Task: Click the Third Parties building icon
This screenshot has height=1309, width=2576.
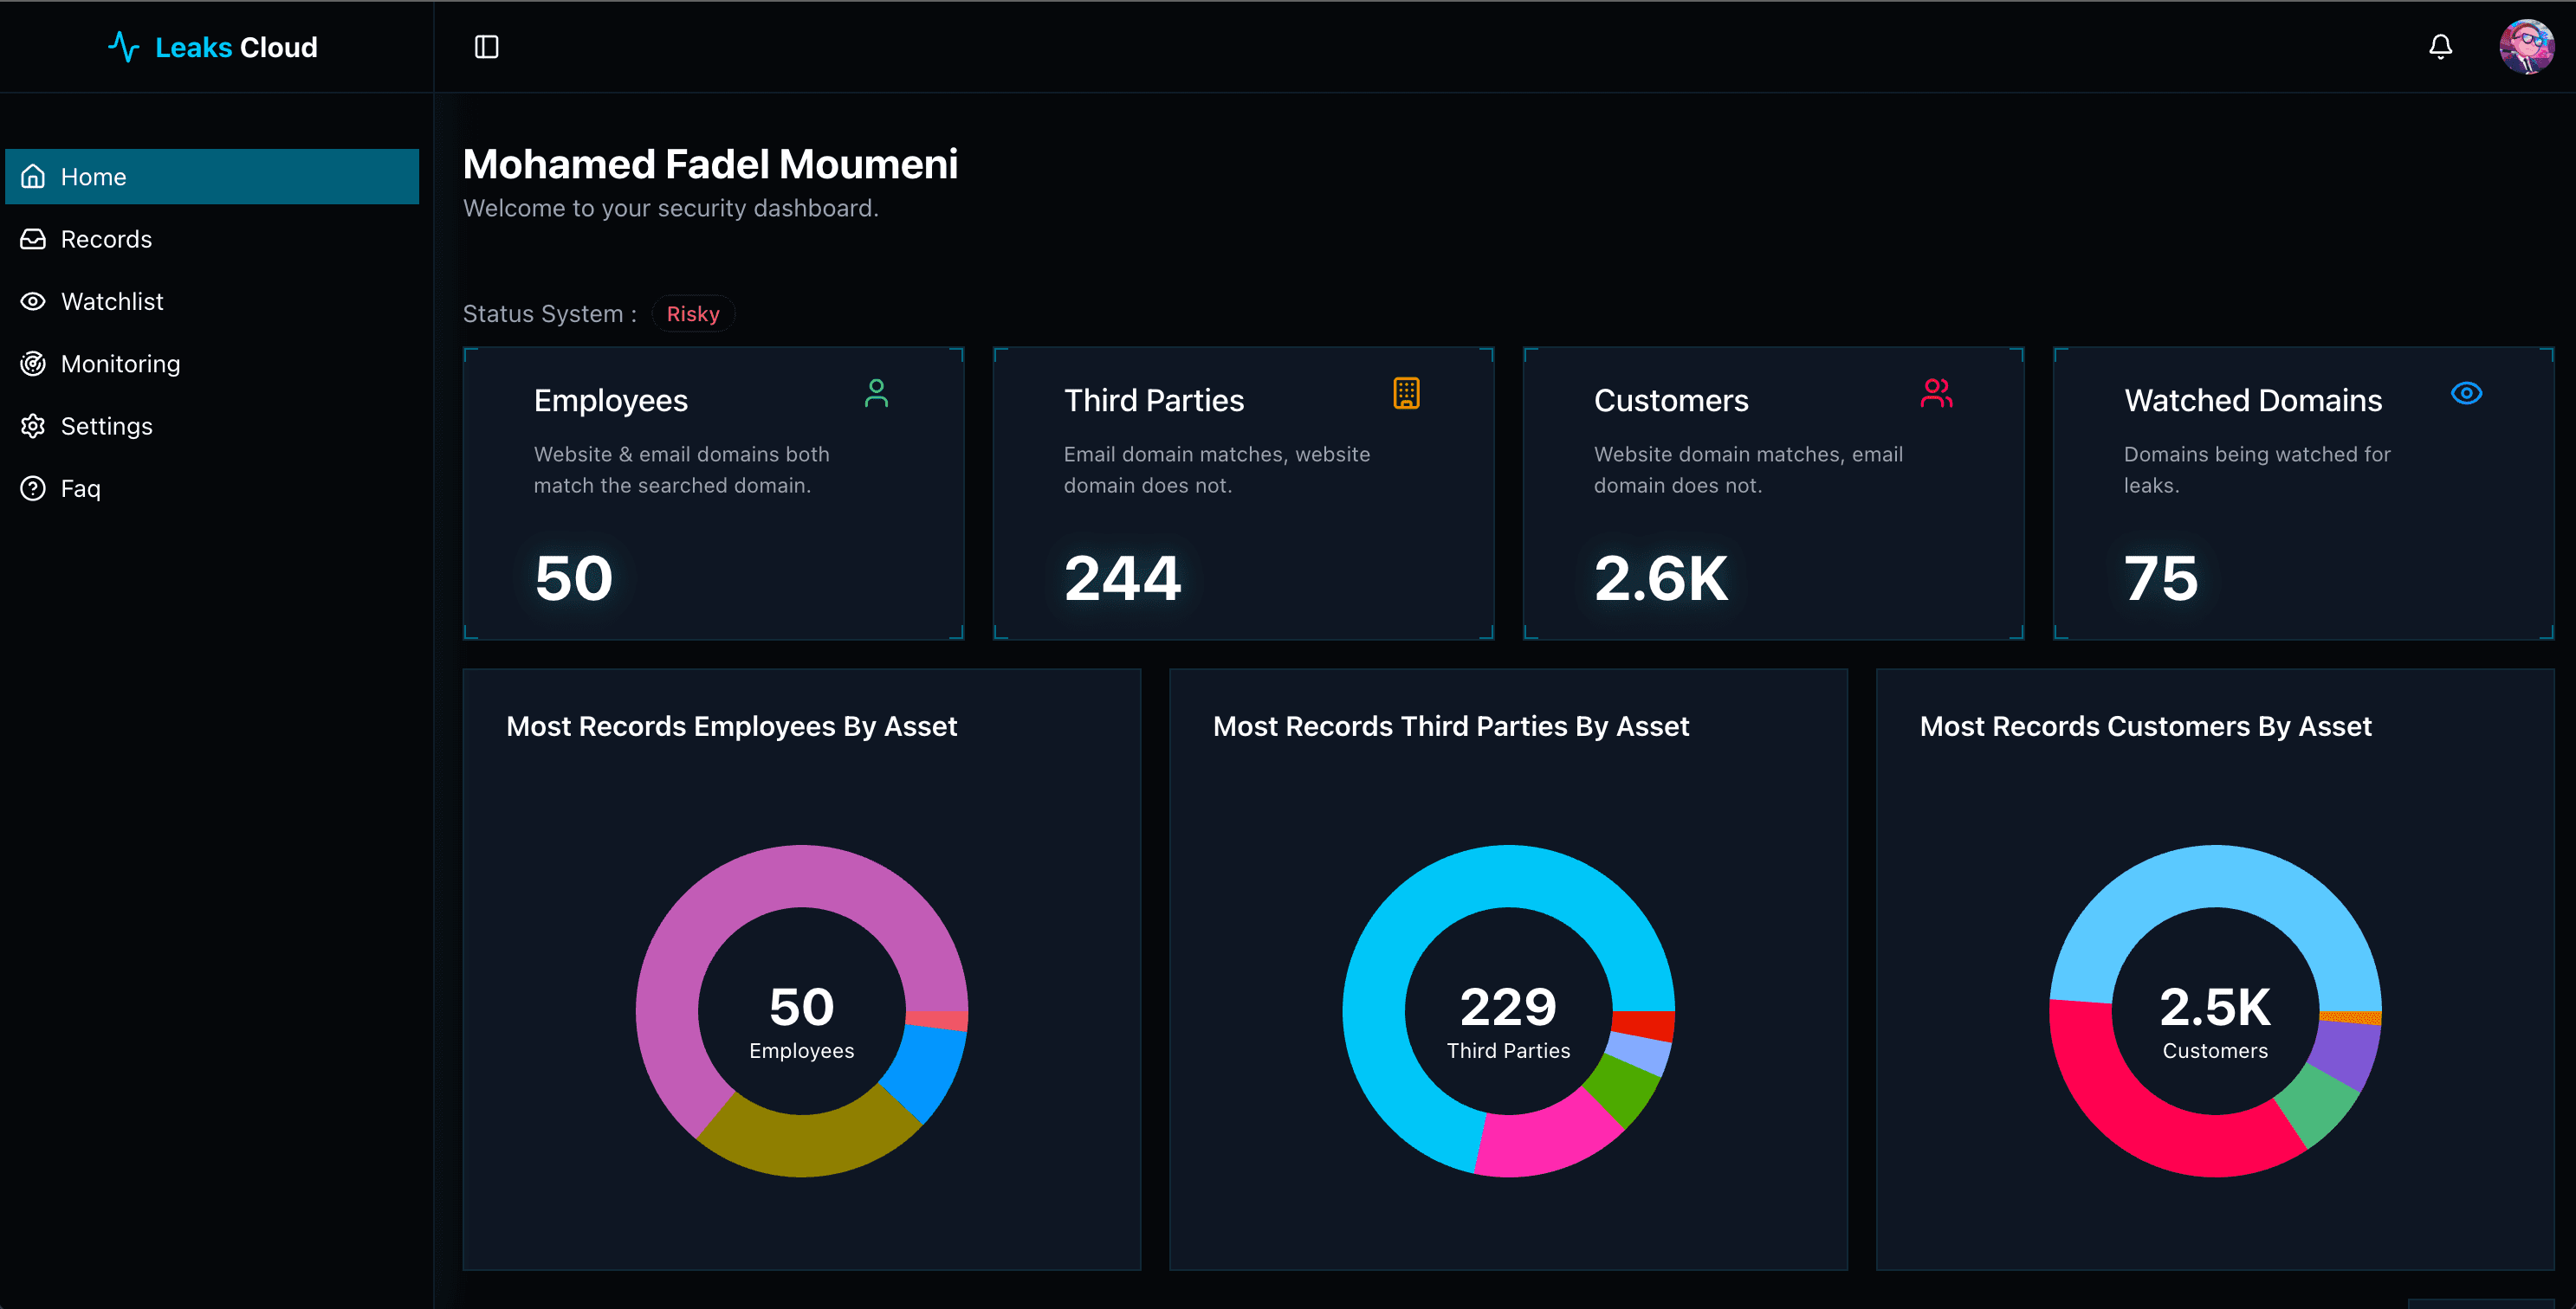Action: tap(1406, 393)
